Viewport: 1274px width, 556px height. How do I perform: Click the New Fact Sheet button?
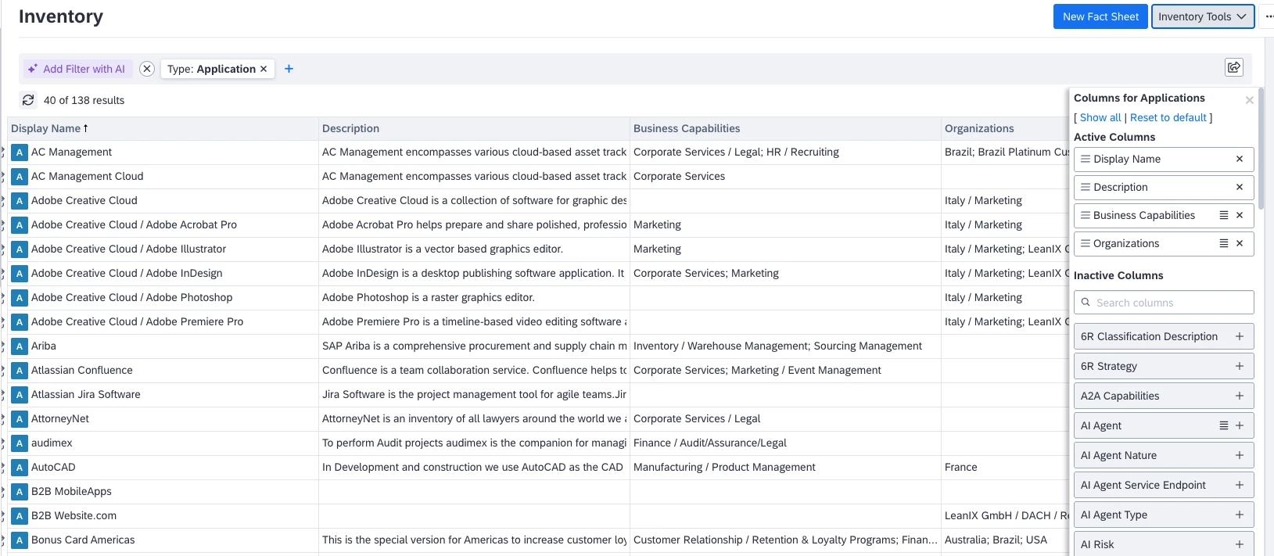click(1100, 16)
